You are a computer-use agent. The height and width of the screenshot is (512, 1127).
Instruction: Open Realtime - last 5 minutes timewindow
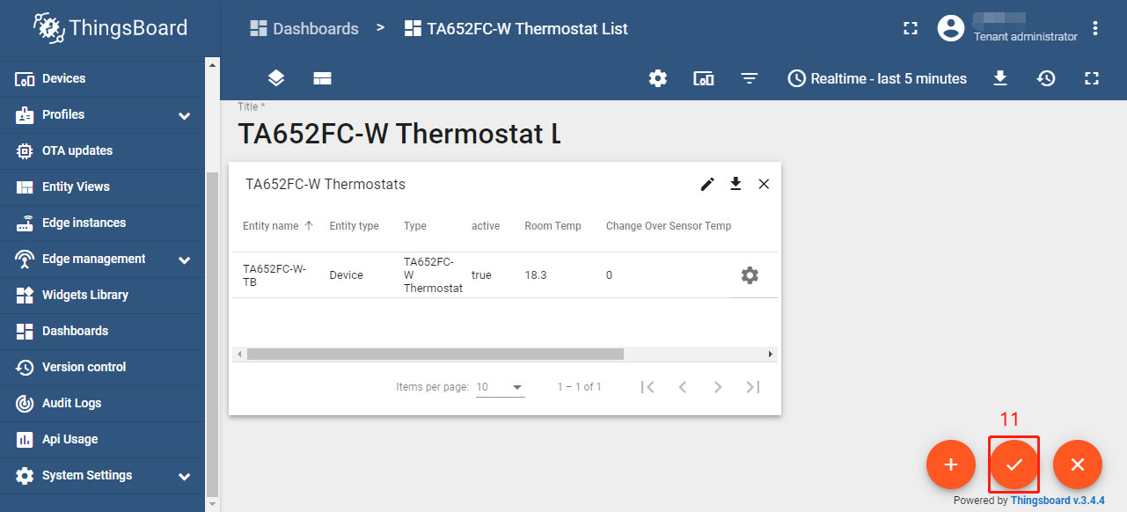pos(877,78)
